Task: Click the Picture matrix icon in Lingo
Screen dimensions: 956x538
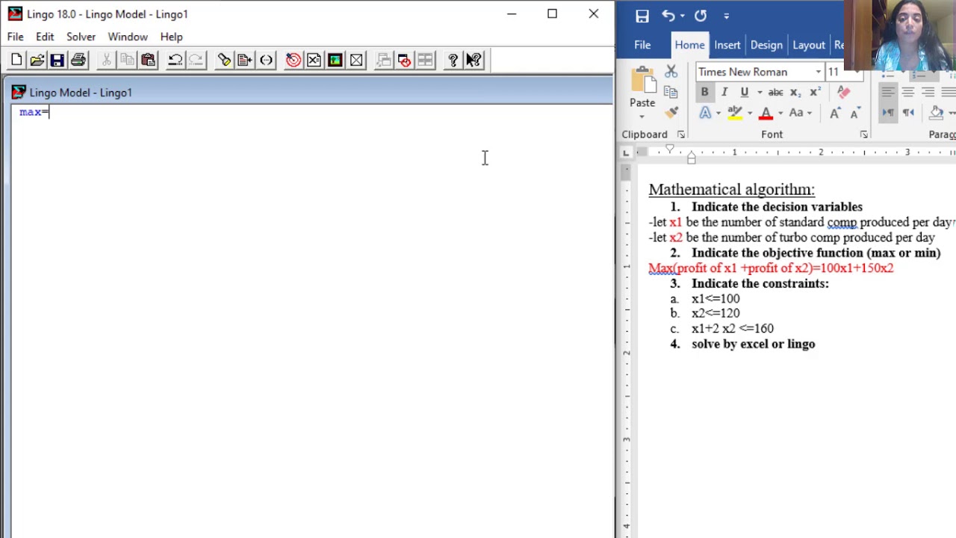Action: coord(335,61)
